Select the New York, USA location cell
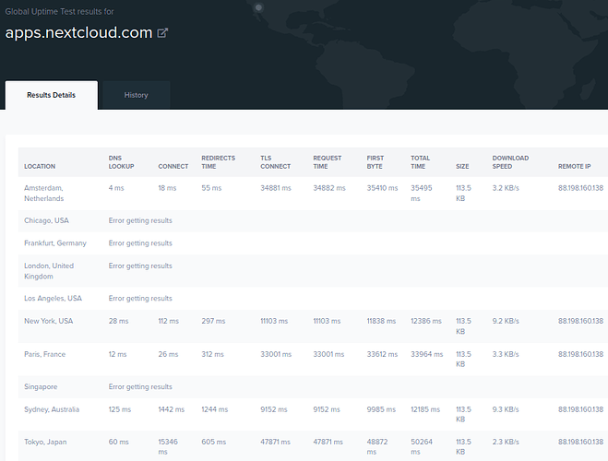Viewport: 608px width, 461px height. pos(49,321)
